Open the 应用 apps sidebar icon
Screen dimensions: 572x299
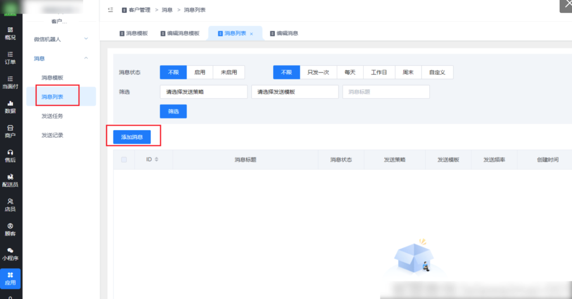pos(10,278)
